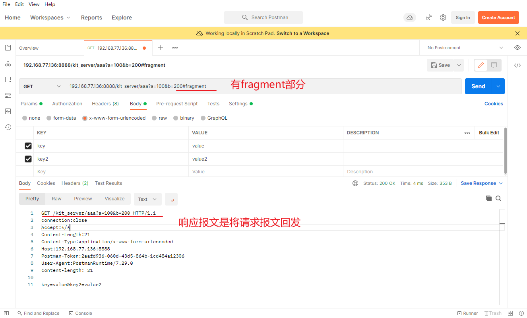Toggle word wrap in response body
This screenshot has width=527, height=318.
[x=171, y=199]
